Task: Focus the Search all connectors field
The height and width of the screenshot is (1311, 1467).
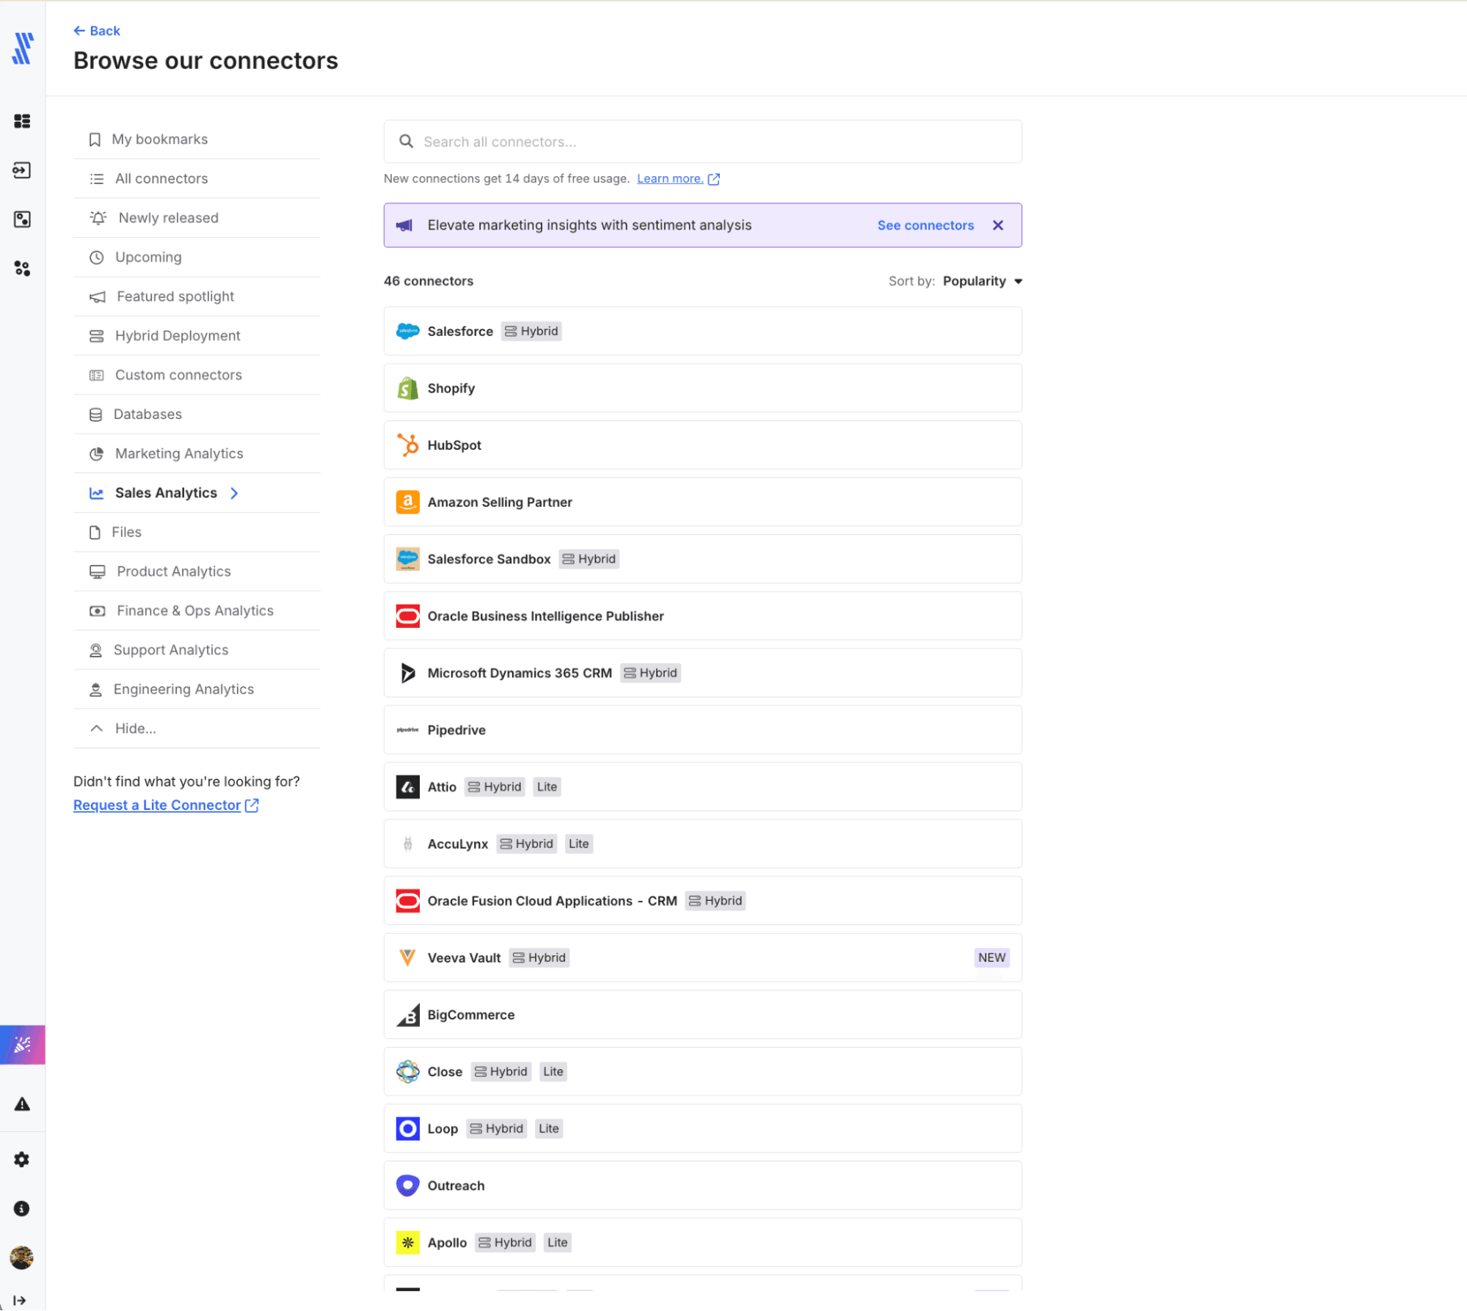Action: (702, 142)
